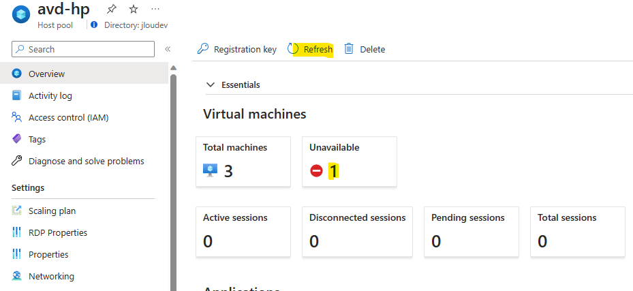Viewport: 633px width, 291px height.
Task: Click the Virtual machines heading
Action: 255,114
